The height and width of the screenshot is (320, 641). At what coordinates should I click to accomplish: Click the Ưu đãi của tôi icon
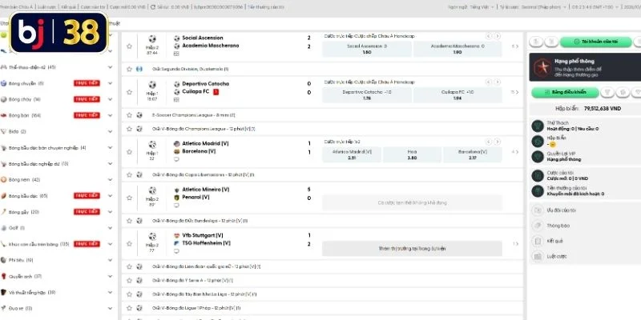(537, 210)
